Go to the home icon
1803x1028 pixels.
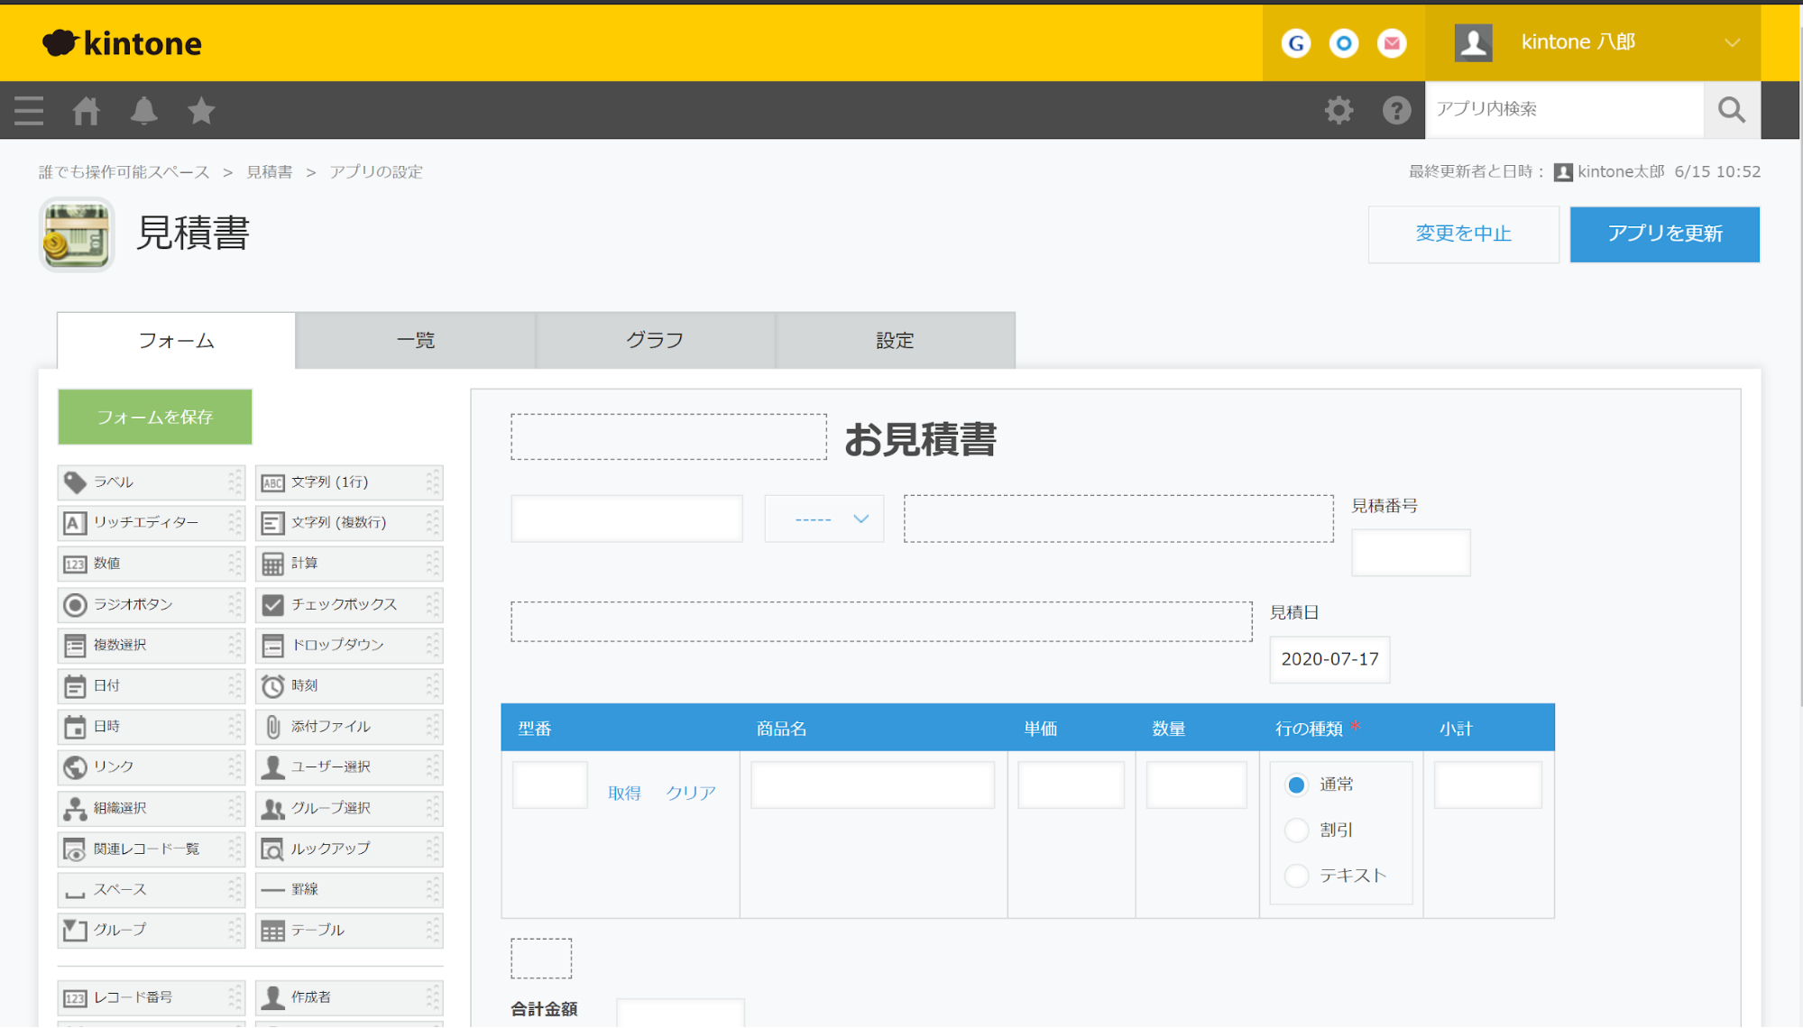[87, 110]
